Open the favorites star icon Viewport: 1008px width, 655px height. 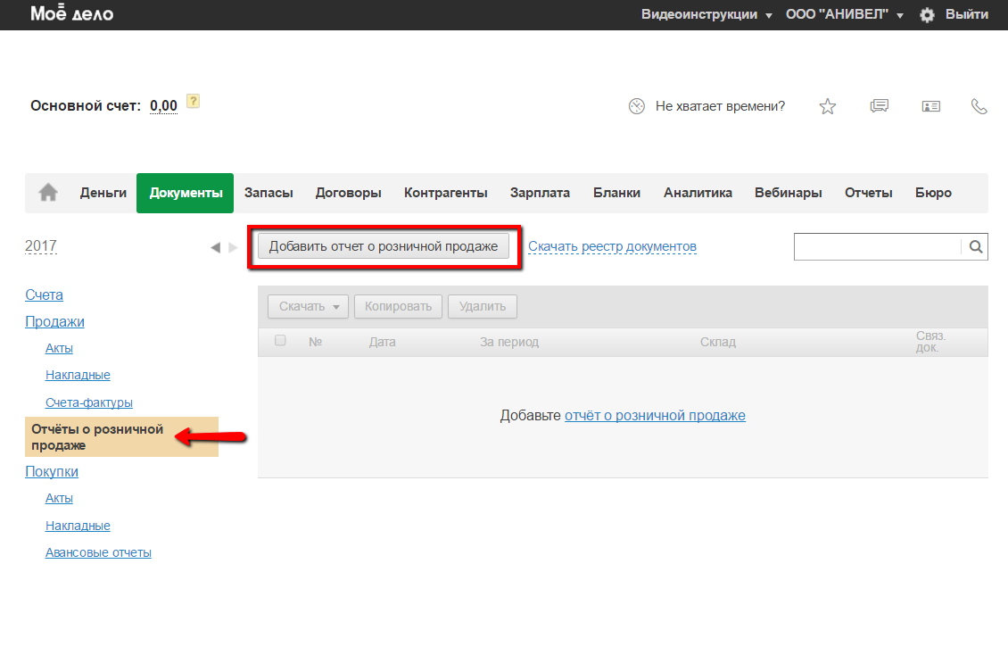[828, 106]
